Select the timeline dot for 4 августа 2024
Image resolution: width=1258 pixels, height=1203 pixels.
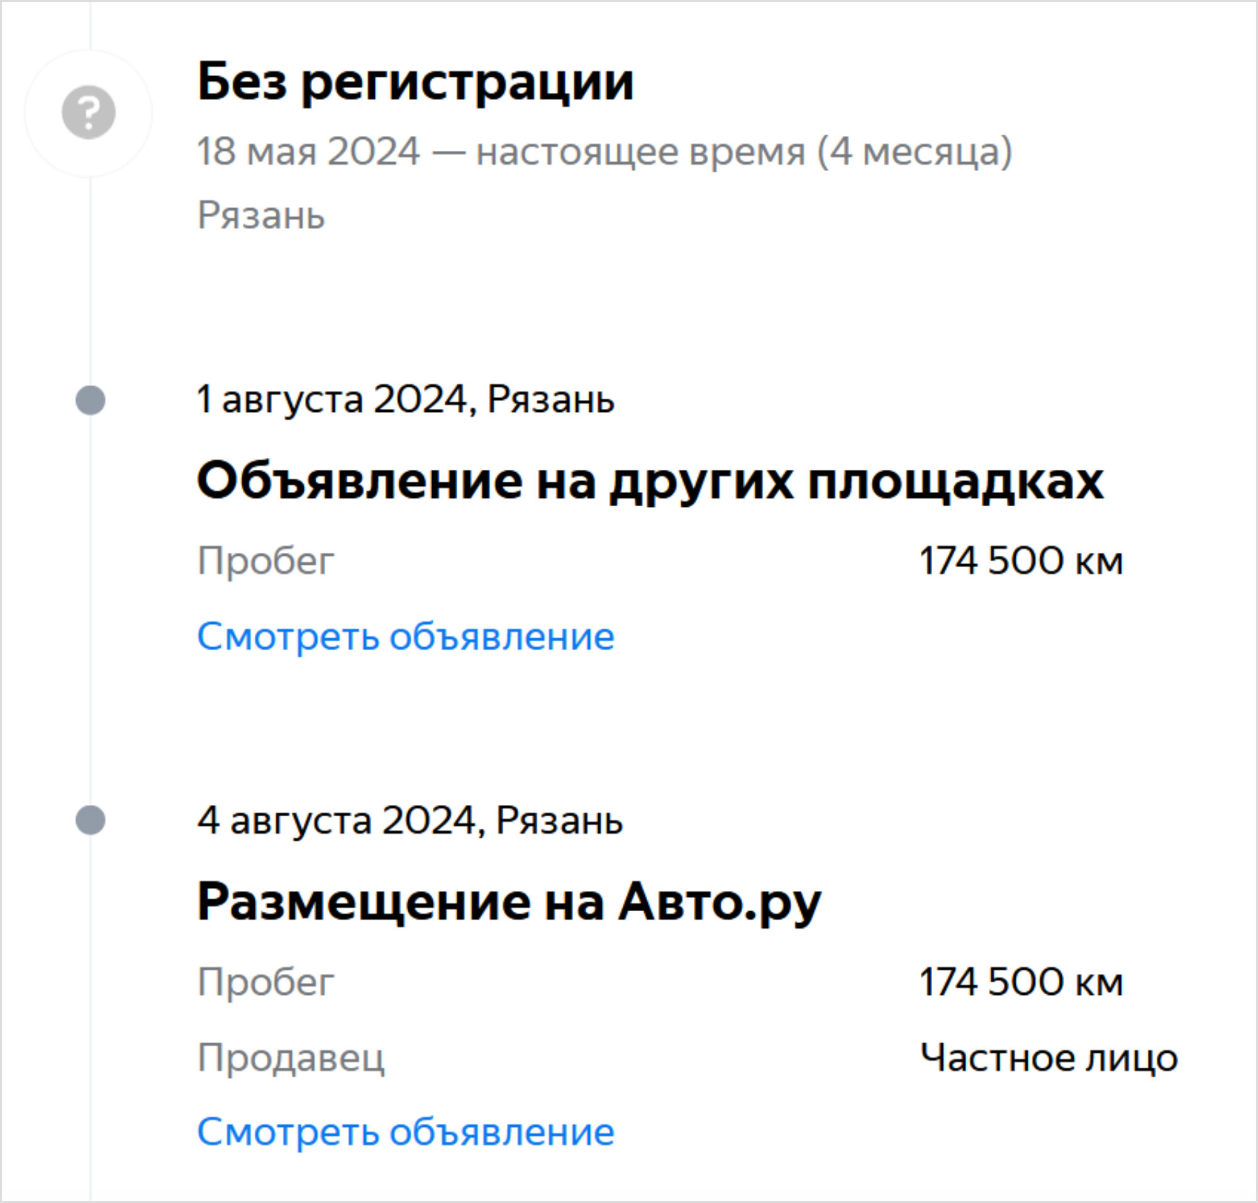[x=91, y=820]
